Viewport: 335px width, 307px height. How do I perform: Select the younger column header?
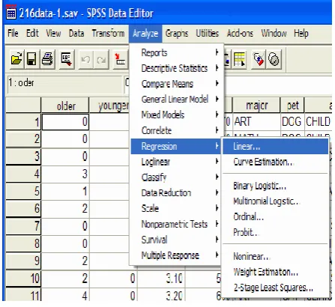point(110,106)
